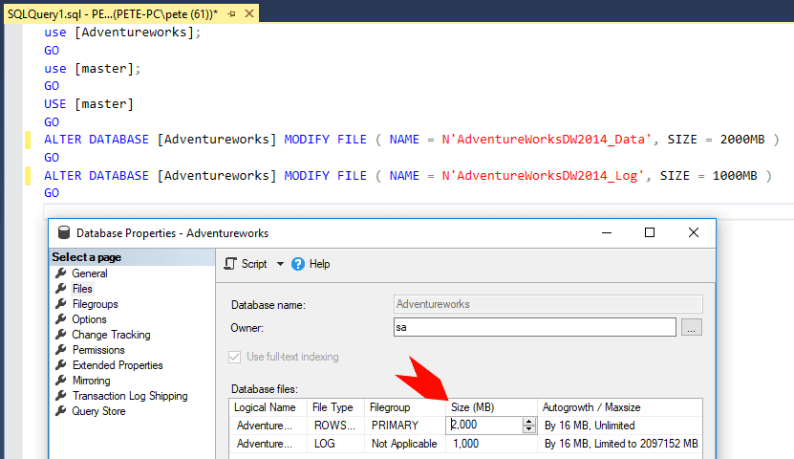Click 'use [Adventureworks];' query line

tap(122, 33)
